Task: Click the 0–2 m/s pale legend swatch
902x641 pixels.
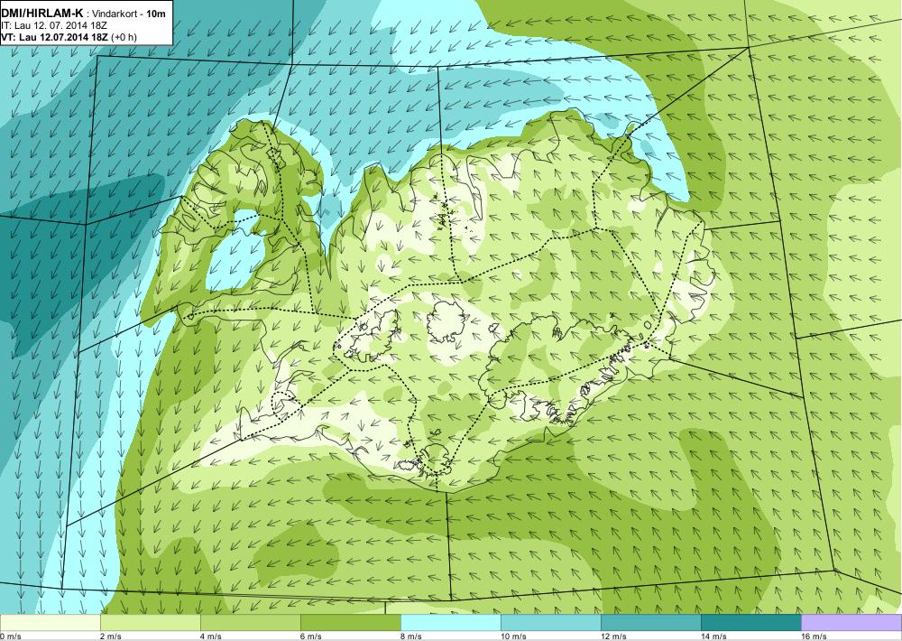Action: [x=50, y=623]
